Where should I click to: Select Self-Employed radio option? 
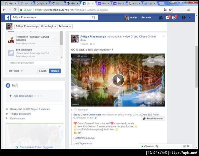pyautogui.click(x=55, y=53)
